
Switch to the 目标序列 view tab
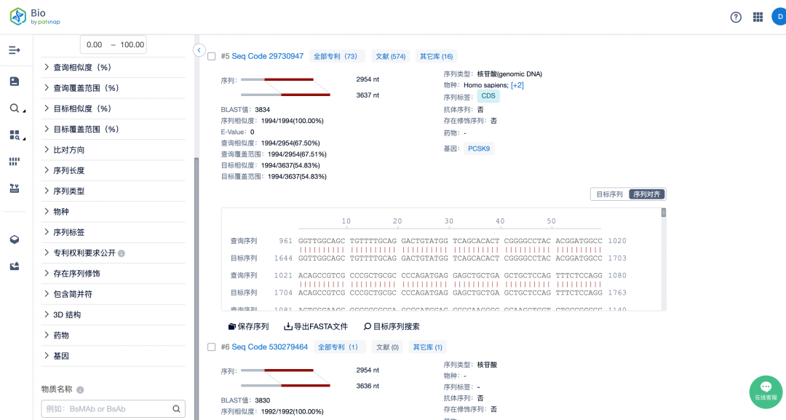point(610,194)
